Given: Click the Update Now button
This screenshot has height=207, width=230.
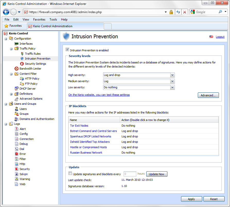Looking at the screenshot, I should point(157,174).
